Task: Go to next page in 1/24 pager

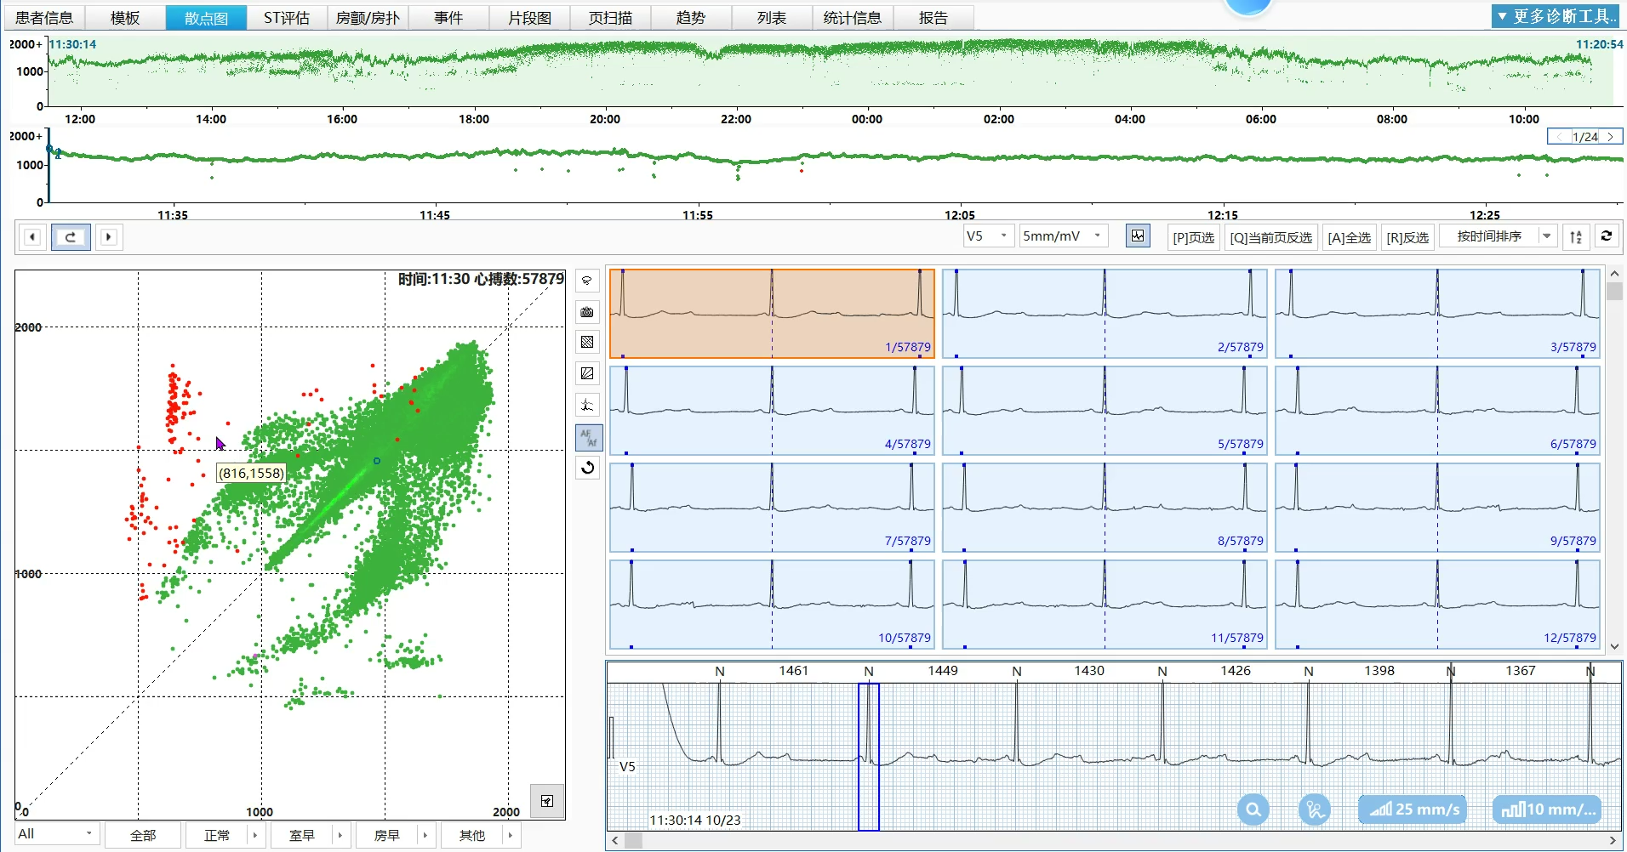Action: tap(1610, 137)
